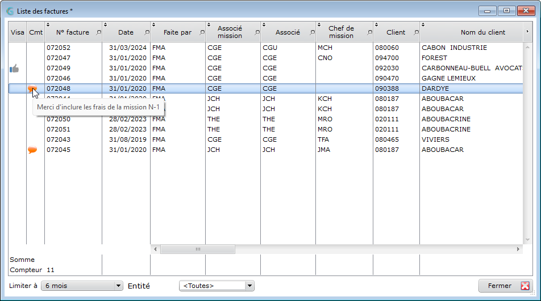Close the window with the red X
The width and height of the screenshot is (541, 301).
click(x=526, y=11)
